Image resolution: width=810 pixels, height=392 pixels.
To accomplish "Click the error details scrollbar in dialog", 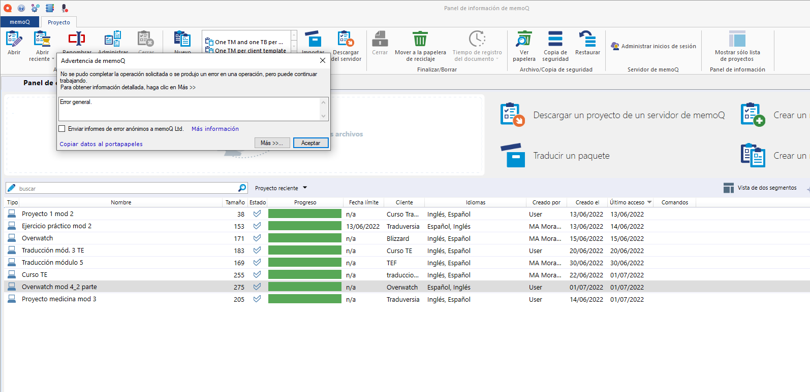I will pos(323,109).
